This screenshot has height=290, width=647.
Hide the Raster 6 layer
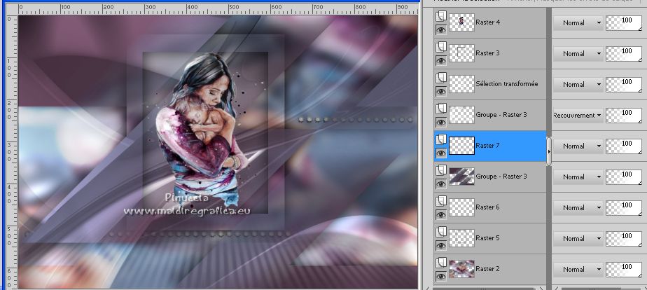pos(441,214)
